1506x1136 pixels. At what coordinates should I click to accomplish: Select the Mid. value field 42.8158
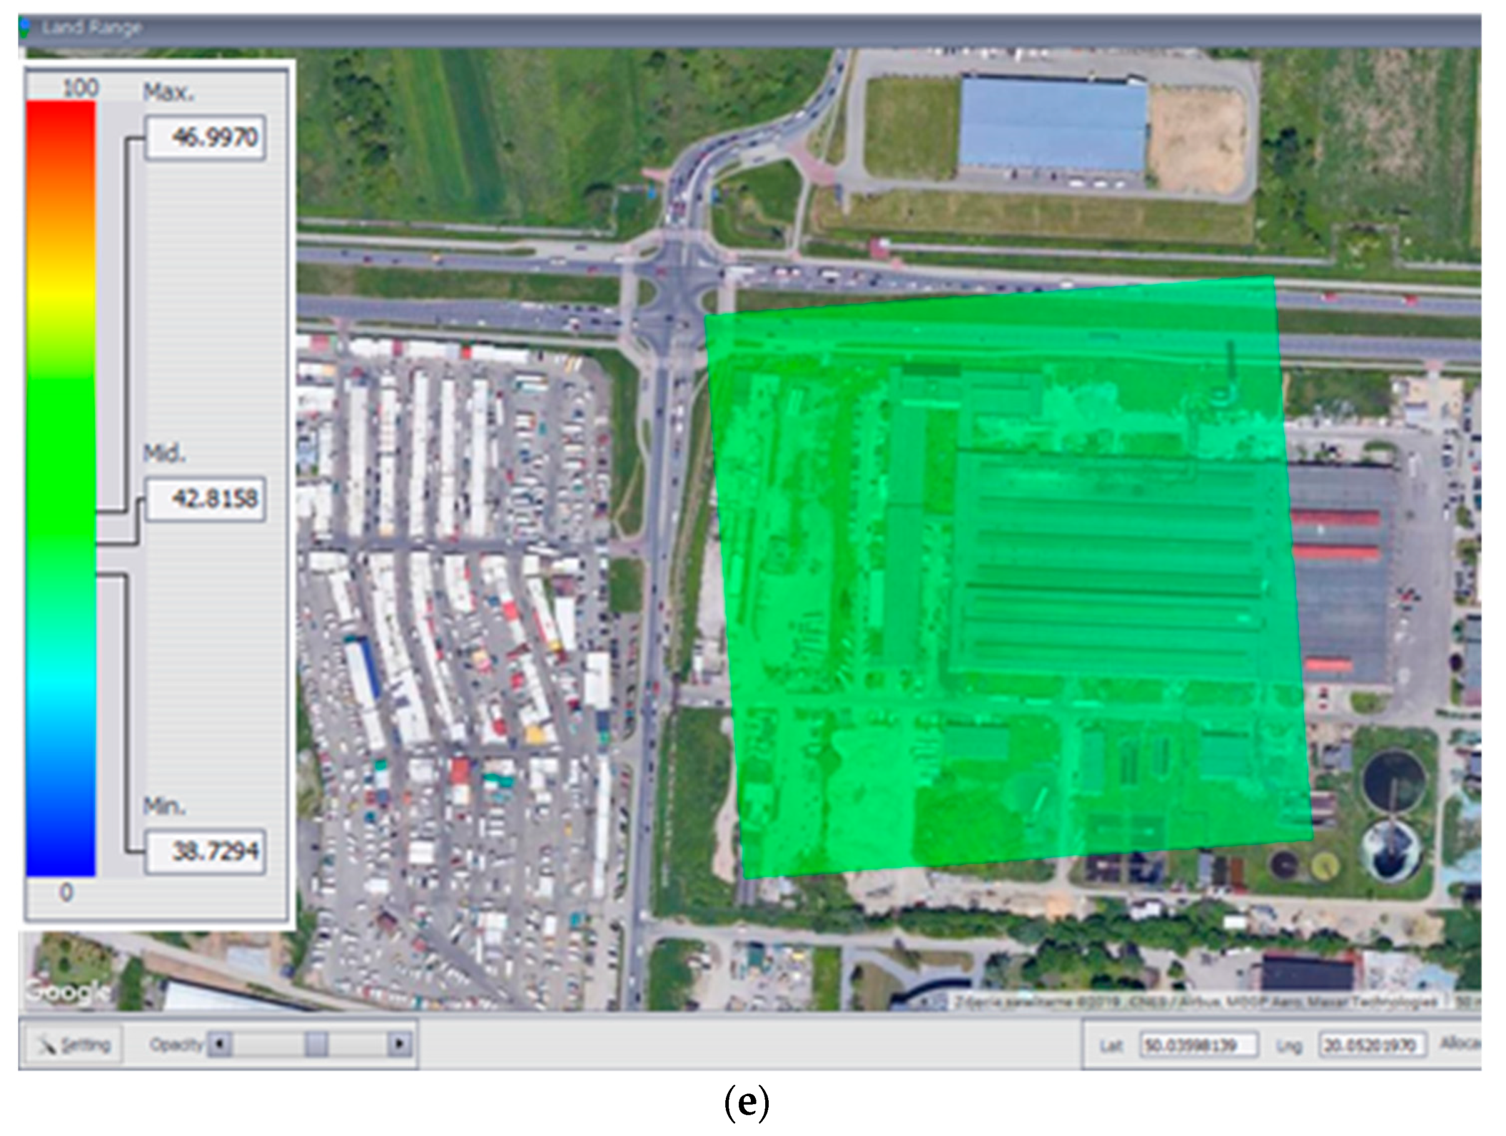tap(206, 499)
